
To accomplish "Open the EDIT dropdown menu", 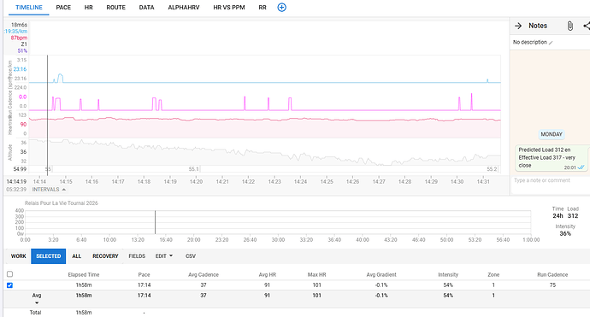I will click(x=164, y=256).
